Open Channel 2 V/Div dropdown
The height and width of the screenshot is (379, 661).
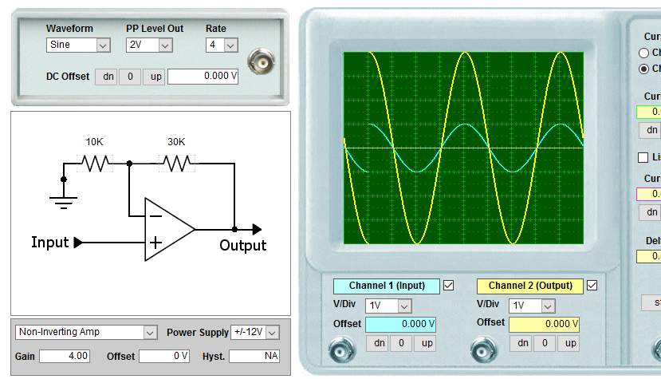532,306
